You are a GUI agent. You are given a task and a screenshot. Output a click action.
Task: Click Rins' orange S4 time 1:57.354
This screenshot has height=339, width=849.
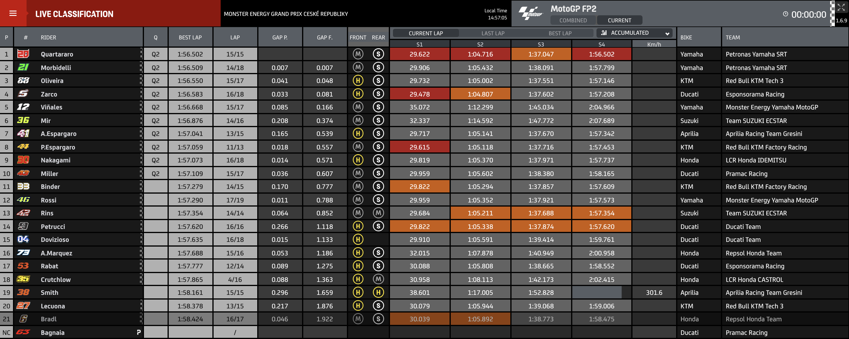click(601, 213)
